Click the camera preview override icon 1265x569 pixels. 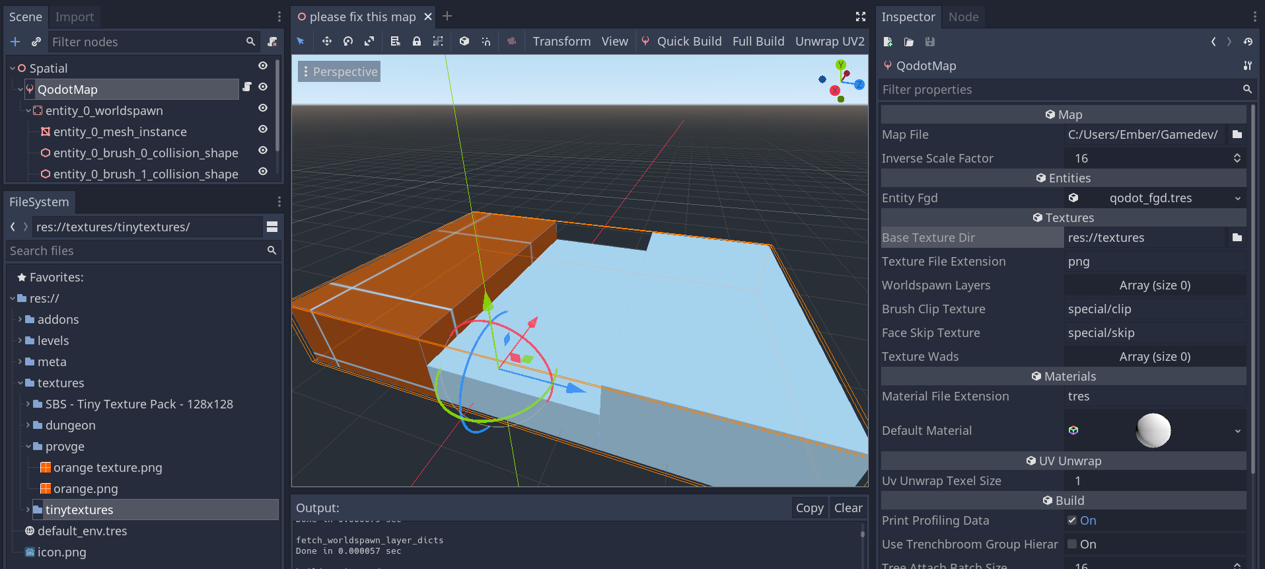pos(512,41)
